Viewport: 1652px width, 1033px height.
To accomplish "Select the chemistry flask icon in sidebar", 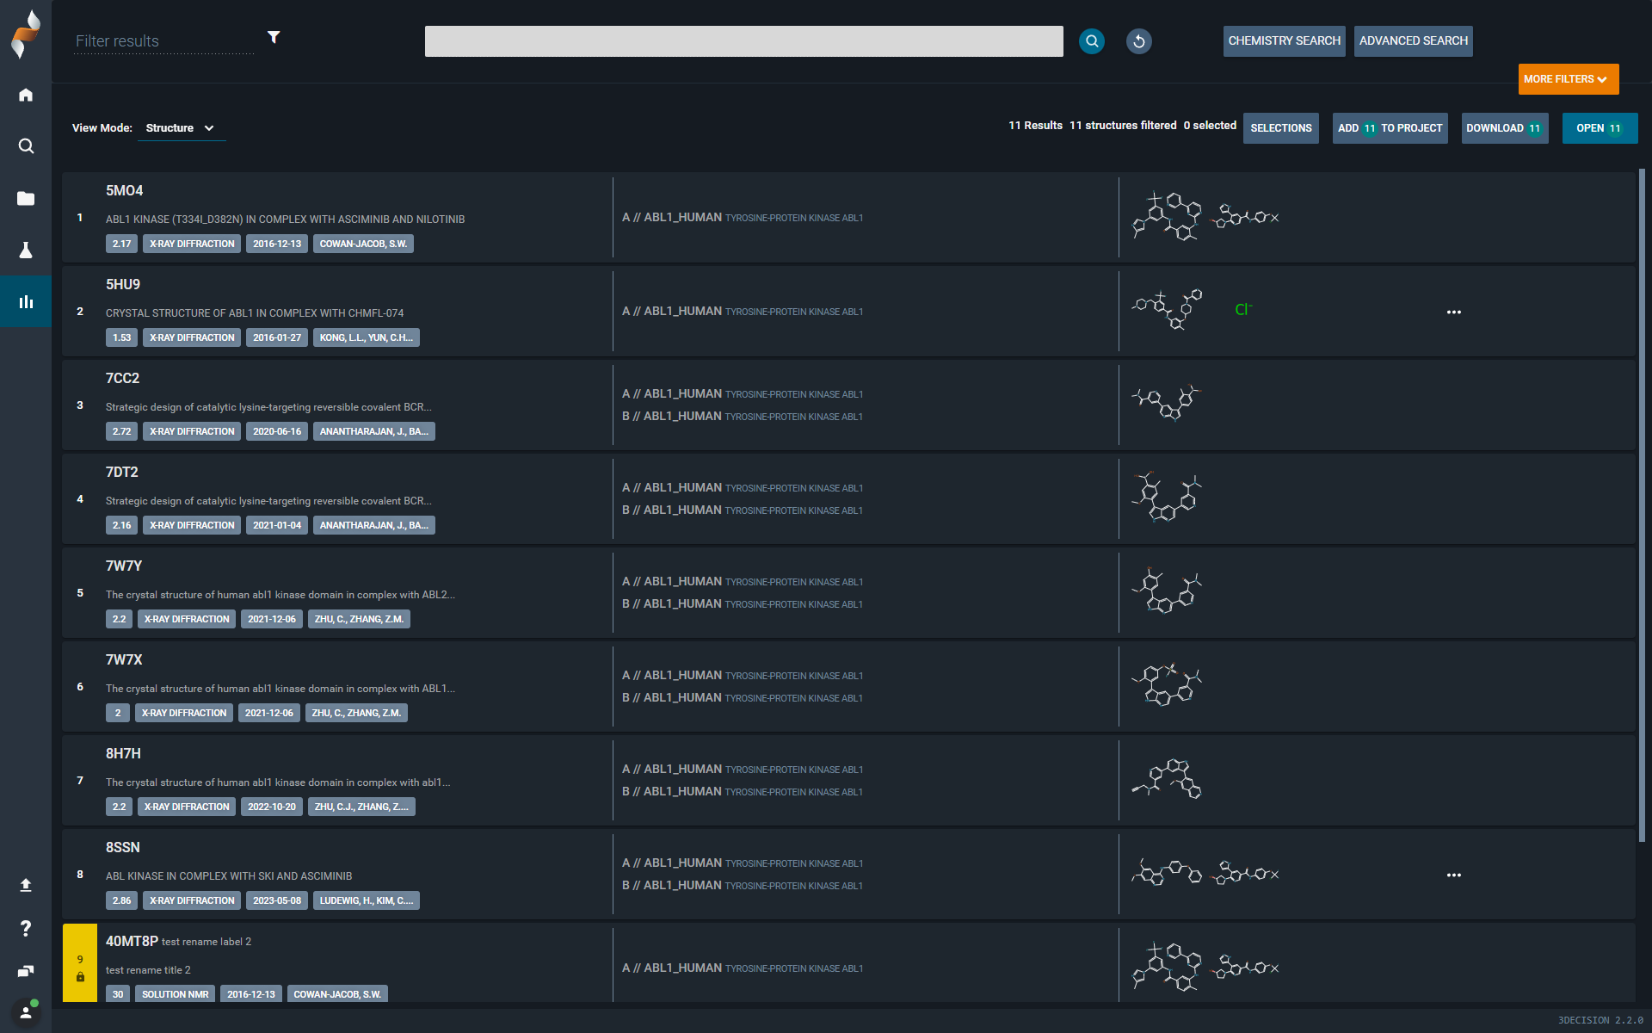I will 26,250.
